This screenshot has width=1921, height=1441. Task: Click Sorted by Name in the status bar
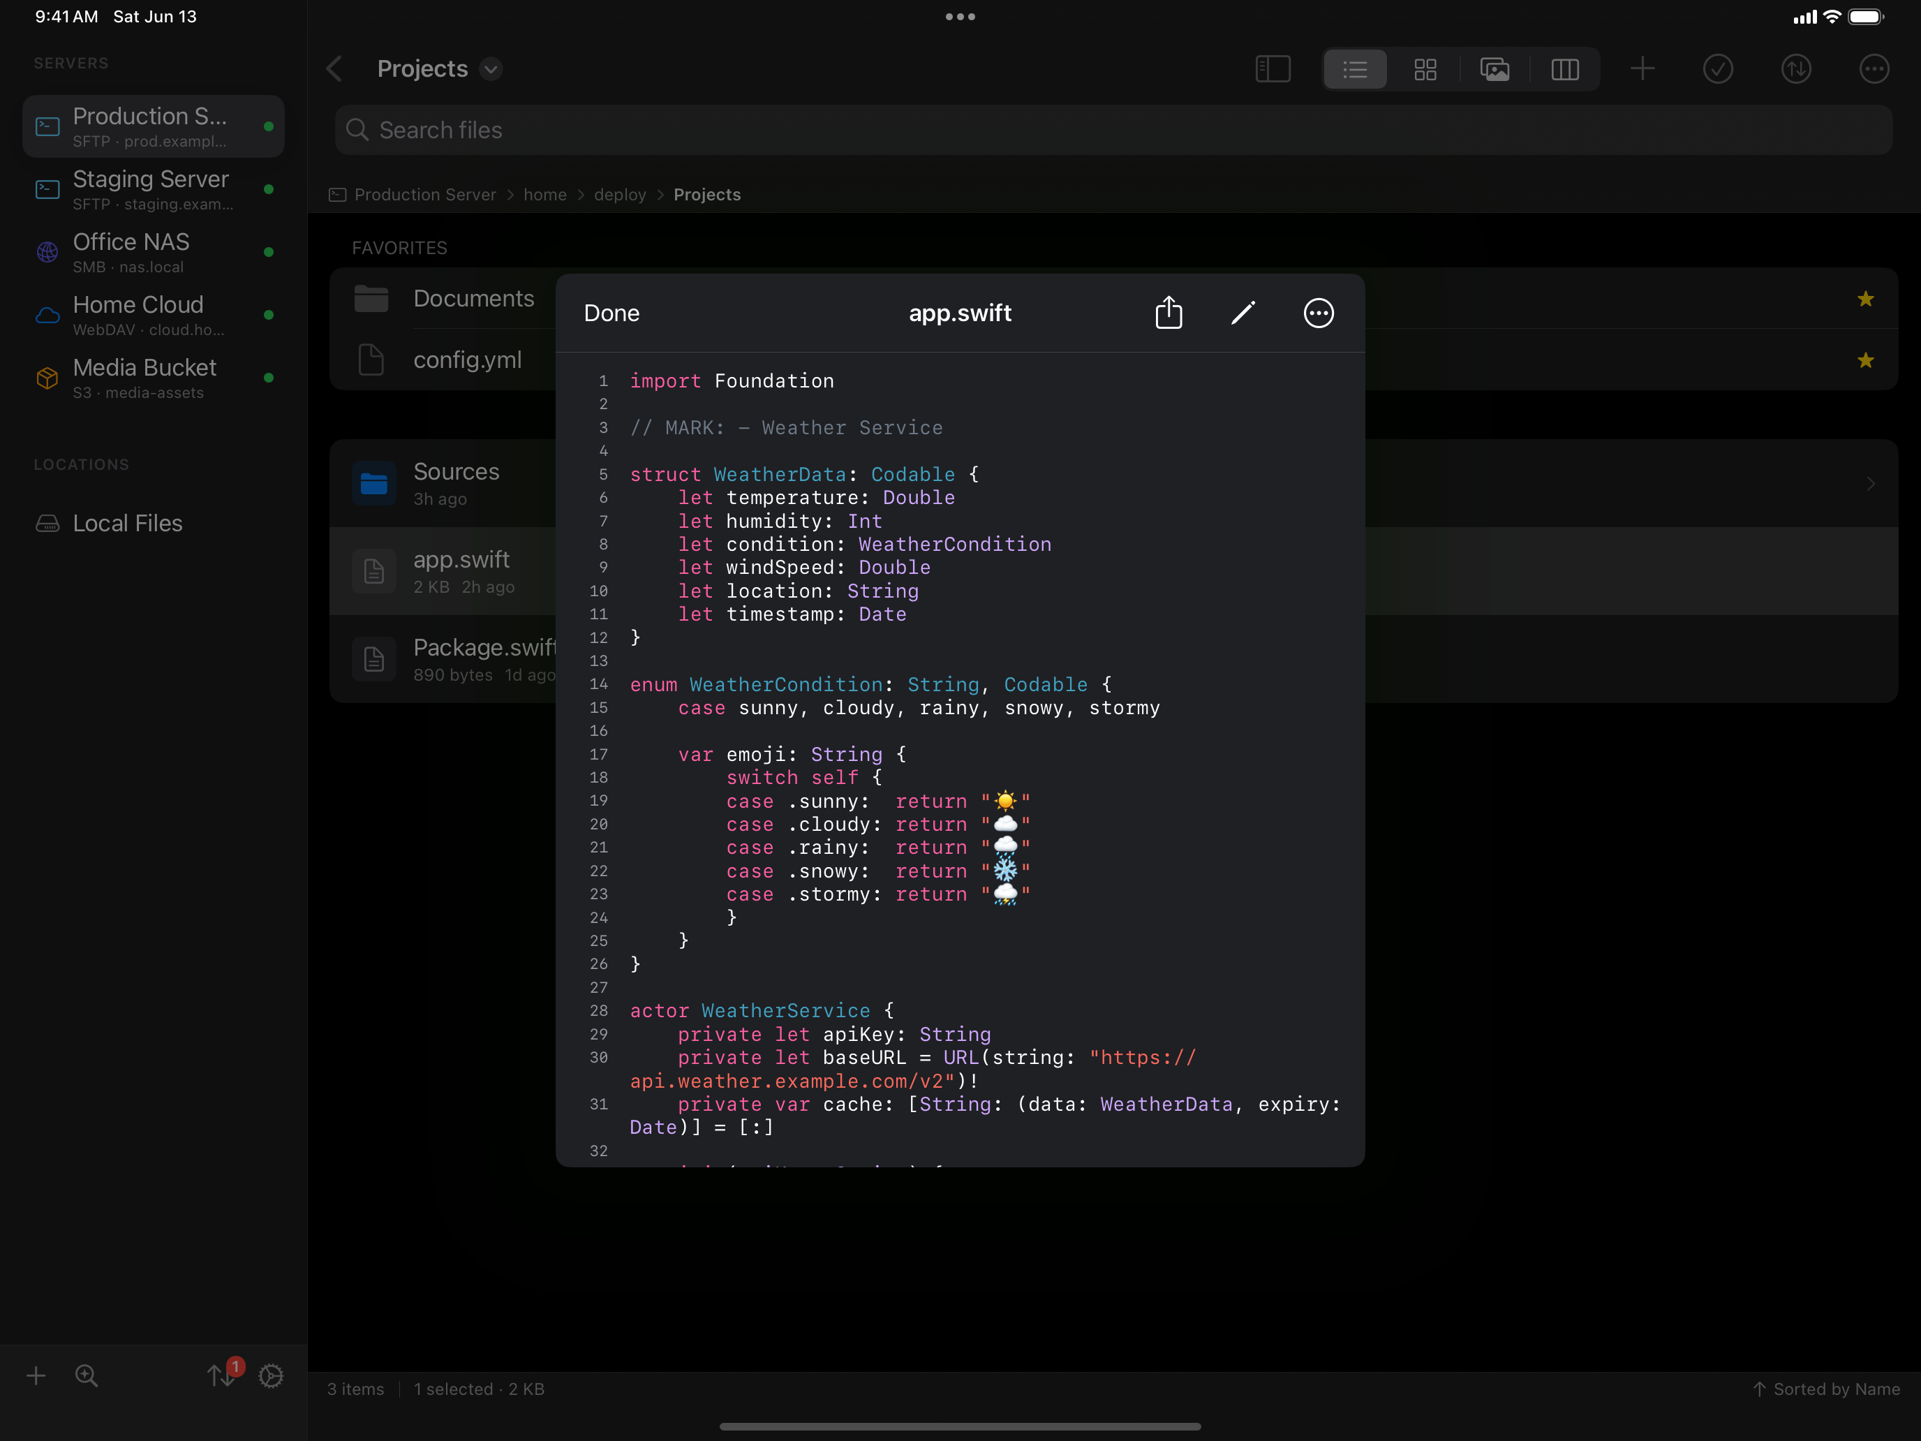[x=1826, y=1389]
